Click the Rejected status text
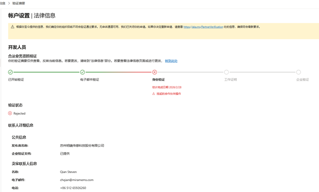Screen dimensions: 319x192 [x=19, y=113]
